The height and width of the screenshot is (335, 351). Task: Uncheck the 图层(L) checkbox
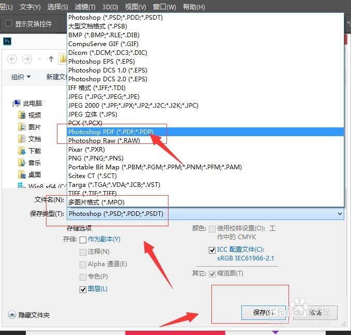tap(83, 289)
